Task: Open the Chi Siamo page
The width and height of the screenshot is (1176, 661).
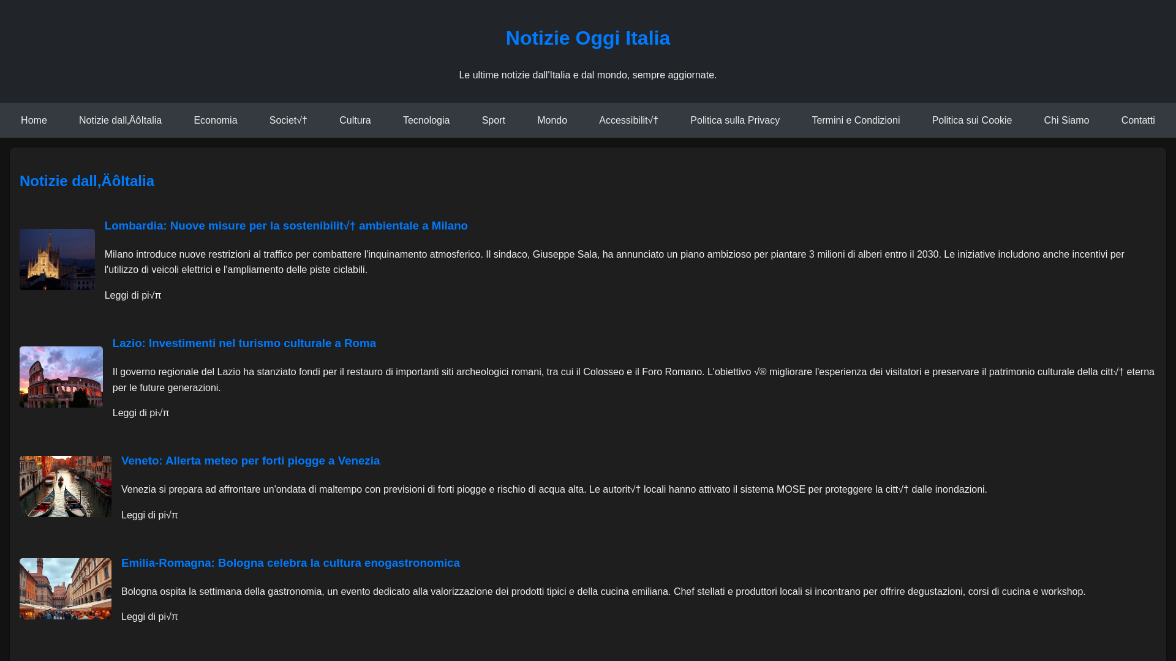Action: [x=1066, y=121]
